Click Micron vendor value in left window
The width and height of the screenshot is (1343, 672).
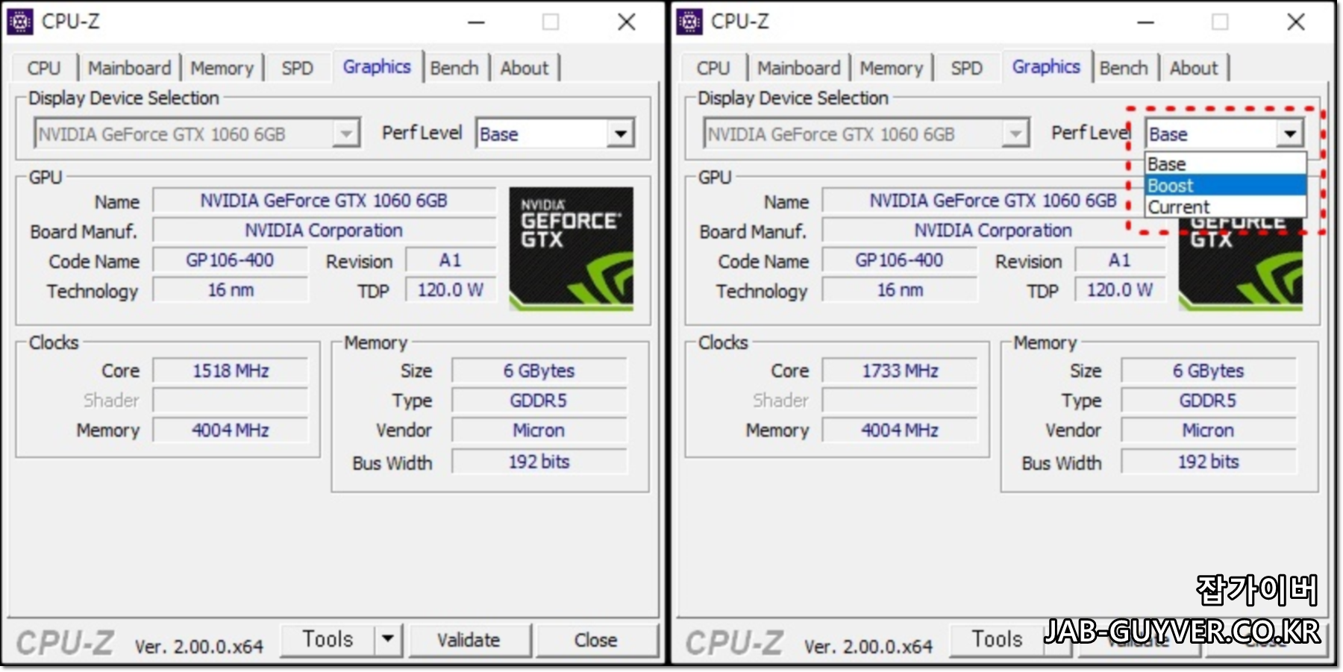[539, 430]
